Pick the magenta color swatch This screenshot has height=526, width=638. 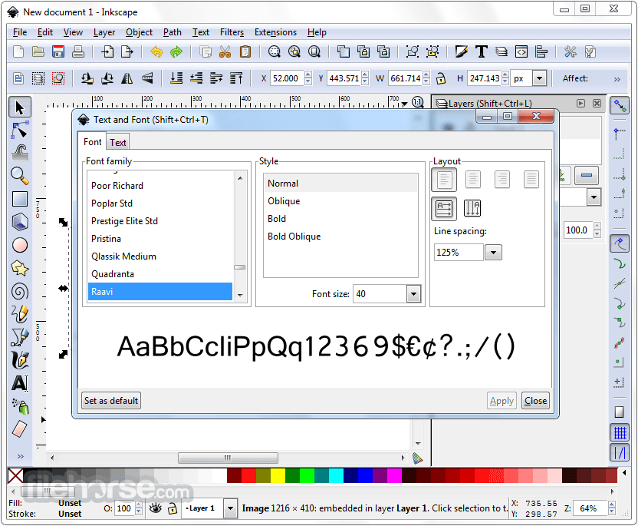[x=394, y=475]
